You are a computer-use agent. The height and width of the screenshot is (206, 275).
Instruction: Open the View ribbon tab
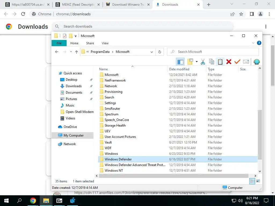coord(105,43)
